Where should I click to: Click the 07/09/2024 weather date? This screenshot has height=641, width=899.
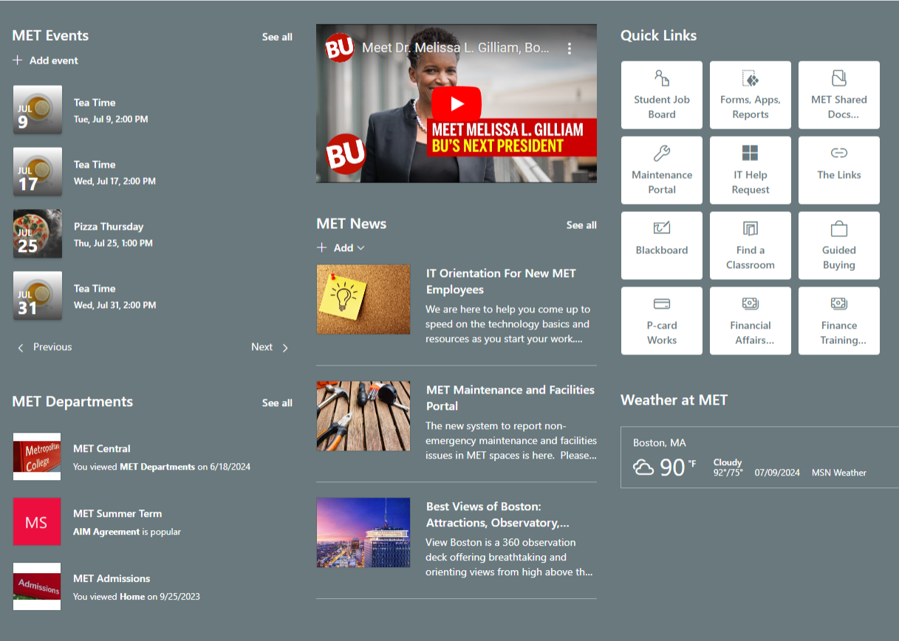pos(777,473)
